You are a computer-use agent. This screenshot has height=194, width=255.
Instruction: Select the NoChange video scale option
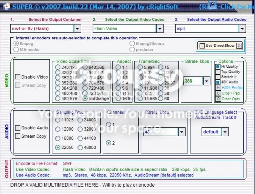point(85,98)
